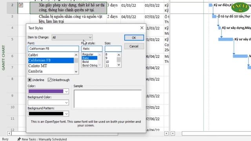Open the Background Color dropdown
The image size is (251, 141).
(48, 103)
